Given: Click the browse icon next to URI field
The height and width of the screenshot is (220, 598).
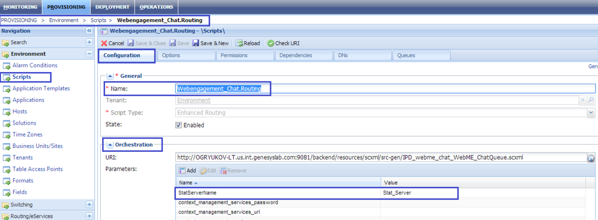Looking at the screenshot, I should pyautogui.click(x=591, y=158).
